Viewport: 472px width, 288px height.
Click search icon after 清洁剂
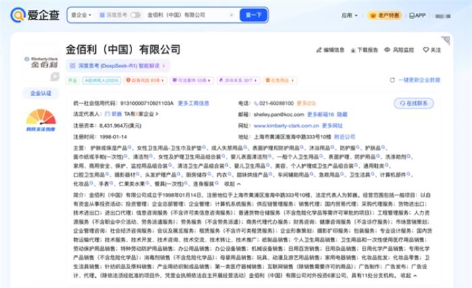[151, 156]
